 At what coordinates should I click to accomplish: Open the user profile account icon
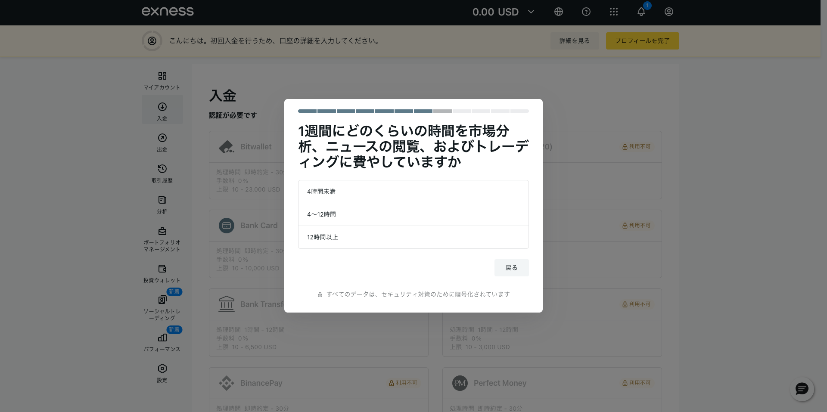pos(669,12)
